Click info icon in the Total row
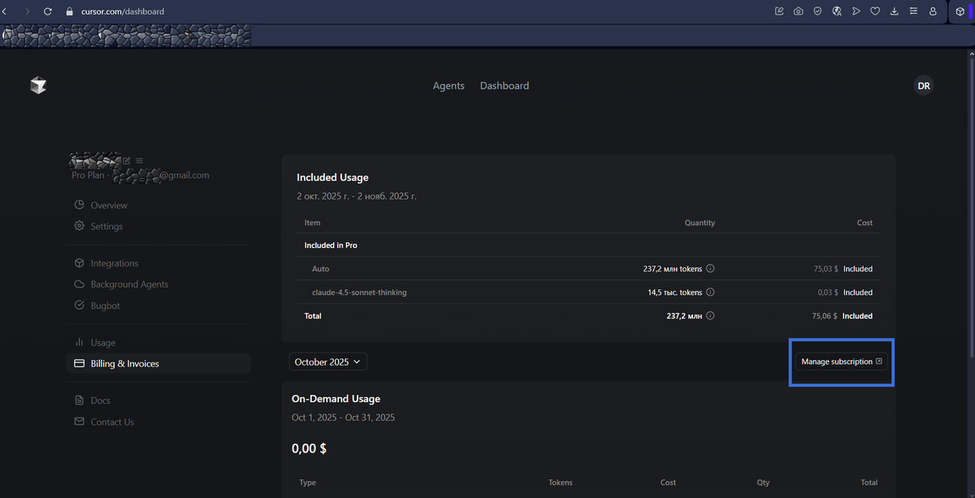Image resolution: width=975 pixels, height=498 pixels. coord(710,316)
